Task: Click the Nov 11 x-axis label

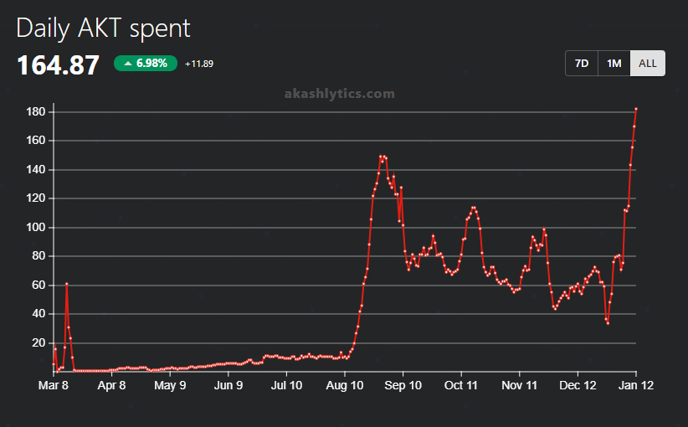Action: (x=520, y=385)
